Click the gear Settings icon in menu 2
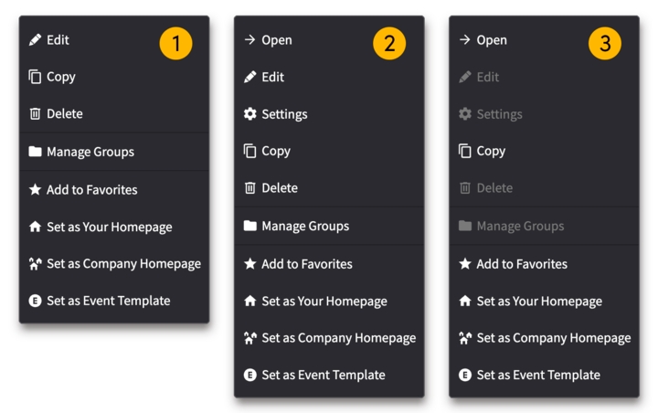This screenshot has height=413, width=658. click(x=249, y=114)
